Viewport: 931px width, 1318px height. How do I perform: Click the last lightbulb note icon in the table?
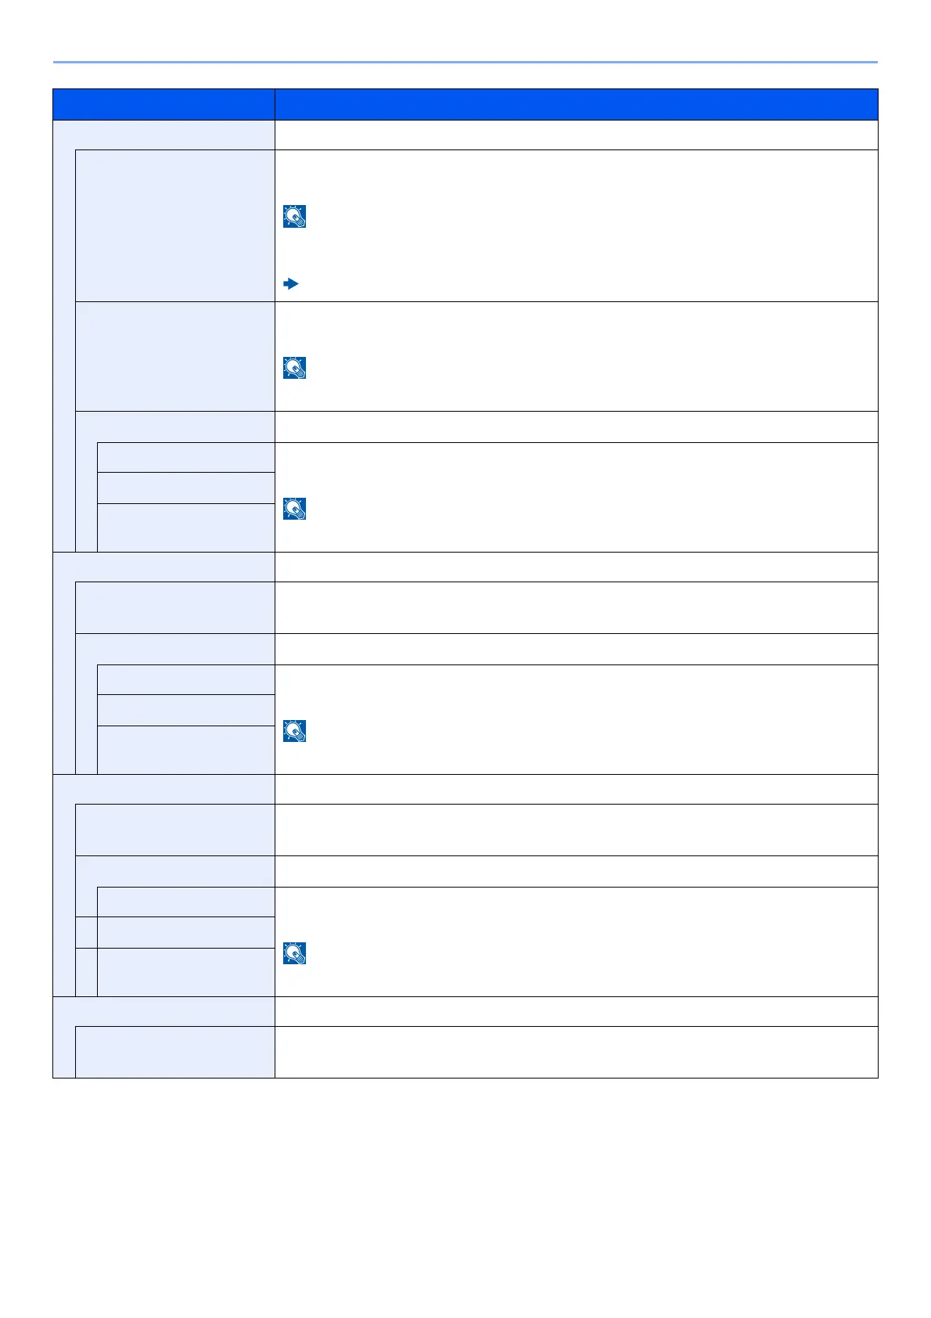[x=295, y=953]
